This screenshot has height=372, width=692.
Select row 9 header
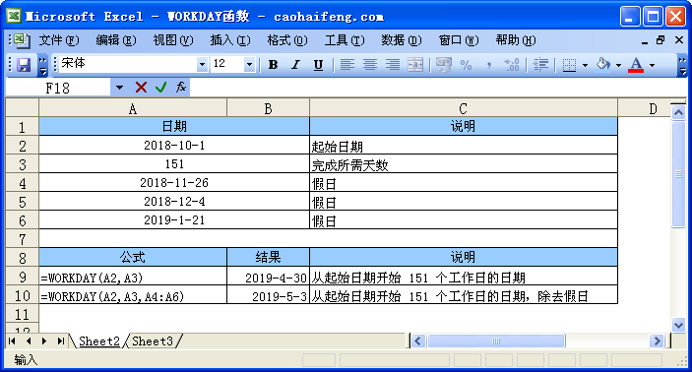(x=23, y=277)
